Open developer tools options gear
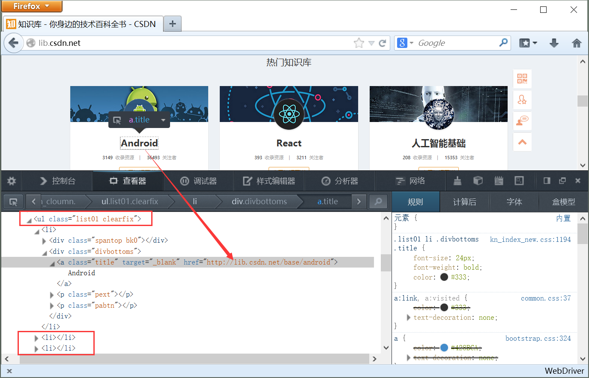 pyautogui.click(x=12, y=181)
